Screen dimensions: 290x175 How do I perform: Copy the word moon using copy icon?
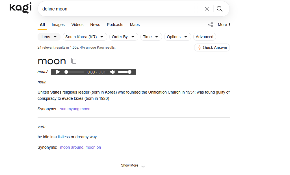[74, 61]
